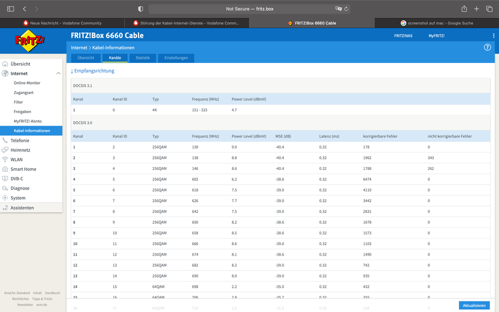Toggle the Safari sidebar icon

pyautogui.click(x=10, y=9)
